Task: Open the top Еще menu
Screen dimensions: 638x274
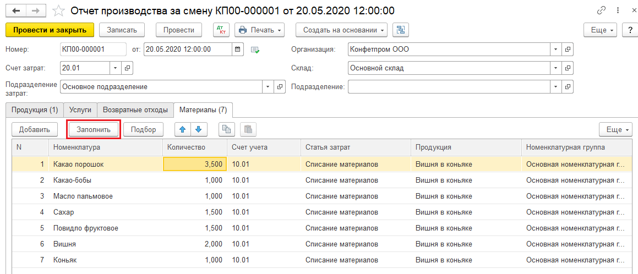Action: 601,30
